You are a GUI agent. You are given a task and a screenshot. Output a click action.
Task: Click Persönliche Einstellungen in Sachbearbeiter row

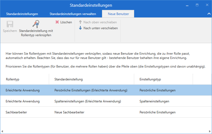(158, 112)
